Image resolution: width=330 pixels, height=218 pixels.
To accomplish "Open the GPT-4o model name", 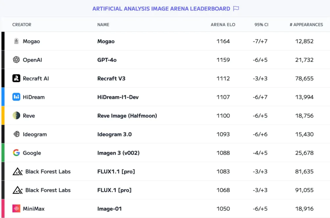I will (x=107, y=60).
